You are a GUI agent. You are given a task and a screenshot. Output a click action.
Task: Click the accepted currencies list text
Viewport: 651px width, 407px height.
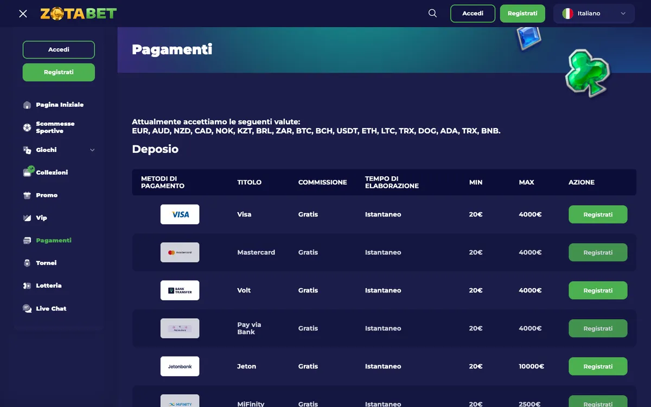[x=316, y=131]
